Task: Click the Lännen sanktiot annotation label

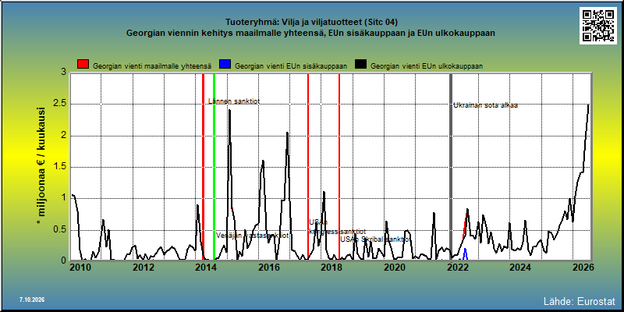Action: point(234,101)
